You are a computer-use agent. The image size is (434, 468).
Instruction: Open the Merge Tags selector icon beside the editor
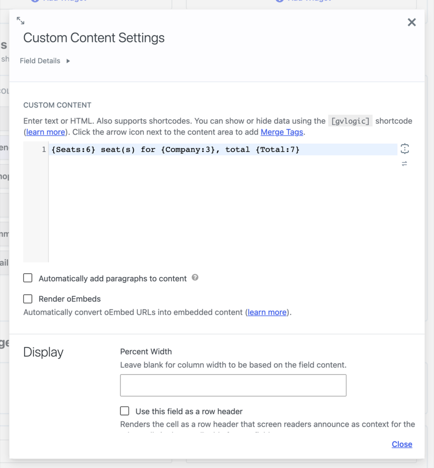pos(404,149)
